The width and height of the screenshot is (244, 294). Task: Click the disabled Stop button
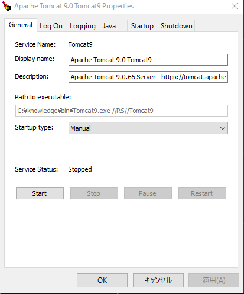94,193
